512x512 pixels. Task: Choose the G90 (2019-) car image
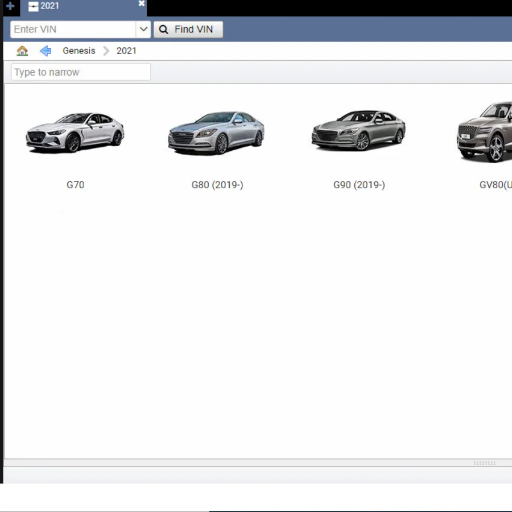pyautogui.click(x=359, y=131)
